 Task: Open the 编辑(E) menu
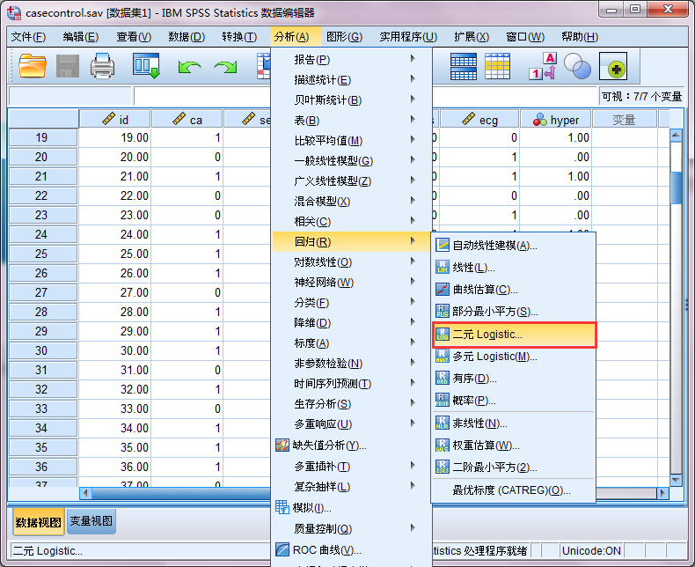(x=81, y=37)
